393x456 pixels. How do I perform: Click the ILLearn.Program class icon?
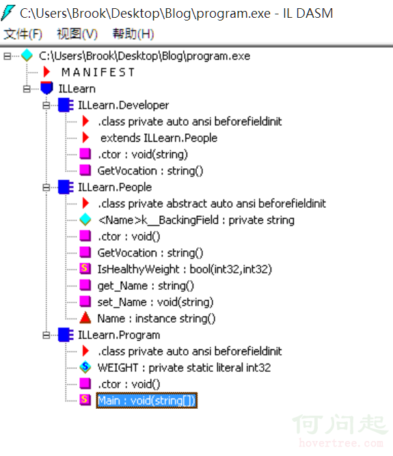tap(66, 335)
